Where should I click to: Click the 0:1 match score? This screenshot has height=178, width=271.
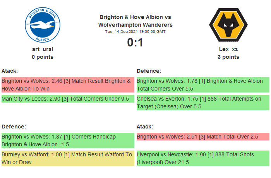coord(135,42)
